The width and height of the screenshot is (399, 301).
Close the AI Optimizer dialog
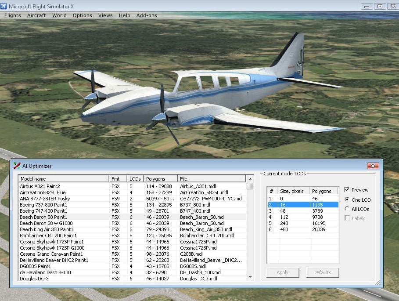coord(373,166)
